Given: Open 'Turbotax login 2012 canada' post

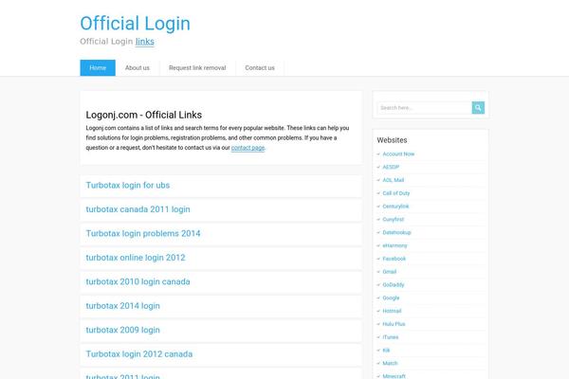Looking at the screenshot, I should click(x=139, y=354).
